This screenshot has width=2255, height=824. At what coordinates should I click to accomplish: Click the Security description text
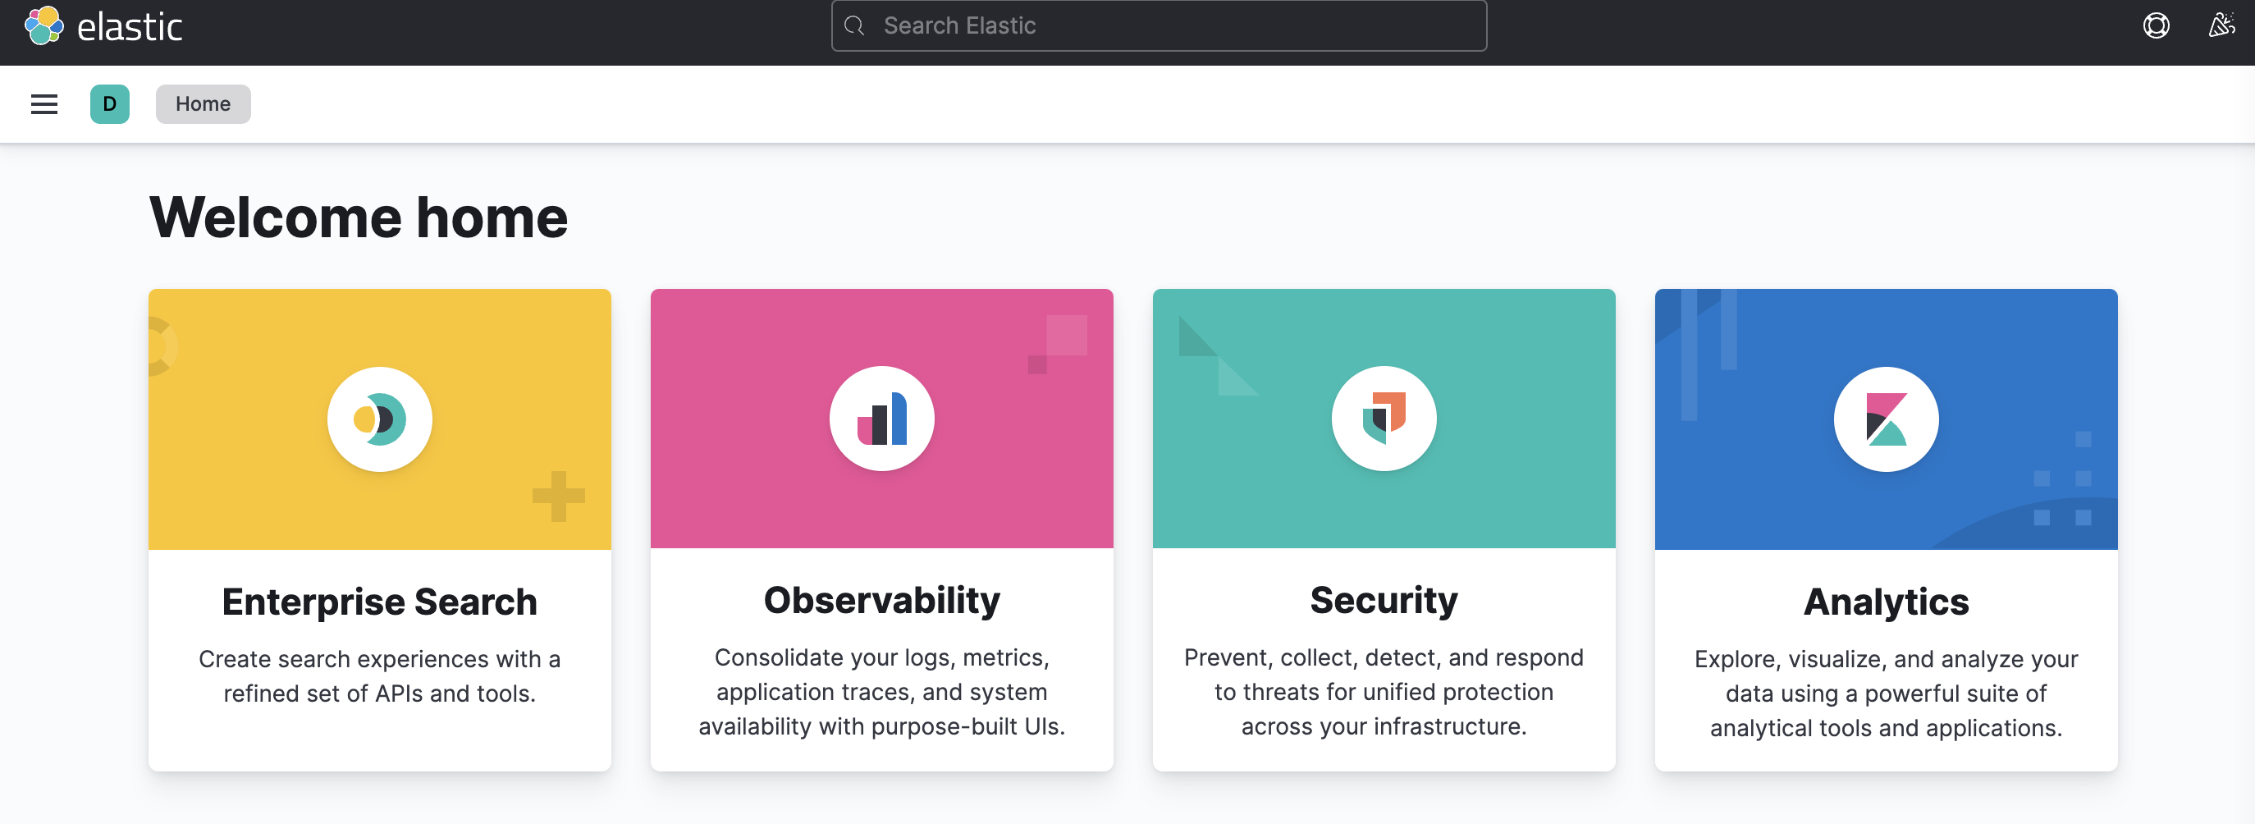[x=1384, y=692]
